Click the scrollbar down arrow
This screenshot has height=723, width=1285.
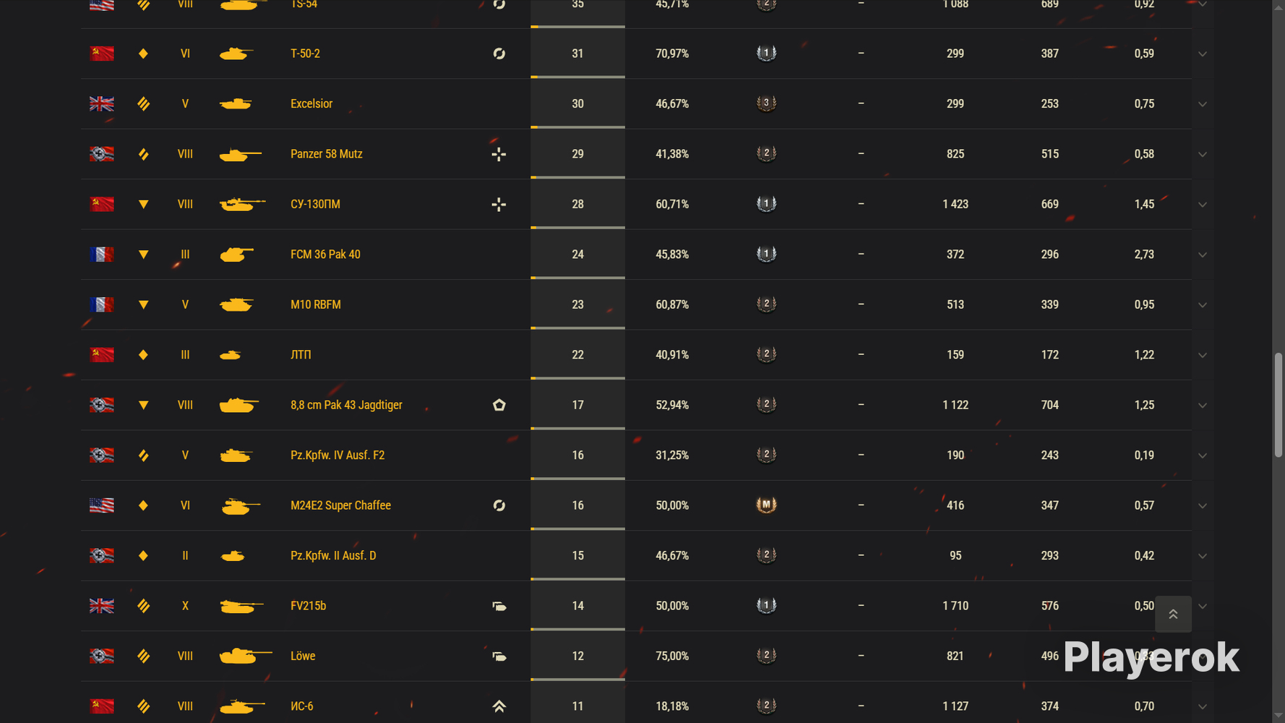tap(1278, 716)
